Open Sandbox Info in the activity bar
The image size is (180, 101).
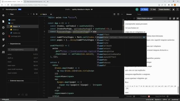[x=3, y=15]
